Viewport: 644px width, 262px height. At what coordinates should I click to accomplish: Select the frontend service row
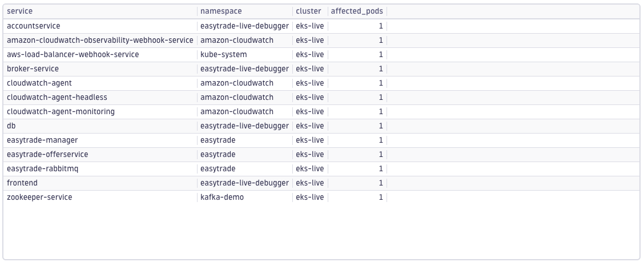321,183
